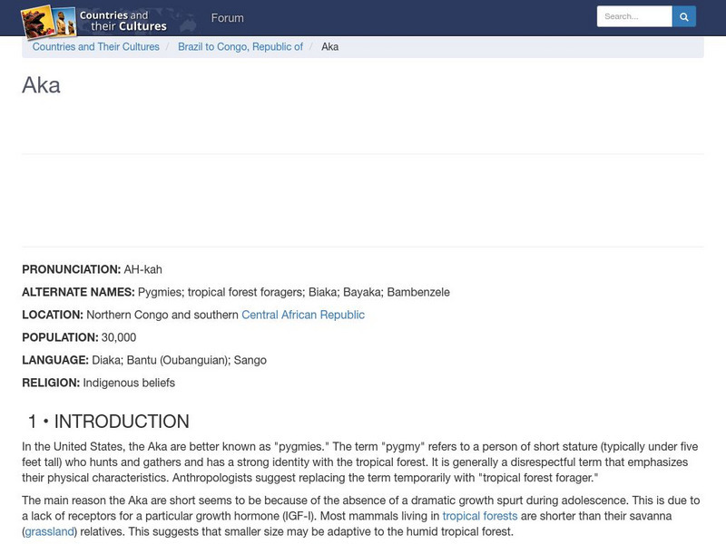This screenshot has width=726, height=544.
Task: Select the Aka breadcrumb item
Action: [x=329, y=47]
